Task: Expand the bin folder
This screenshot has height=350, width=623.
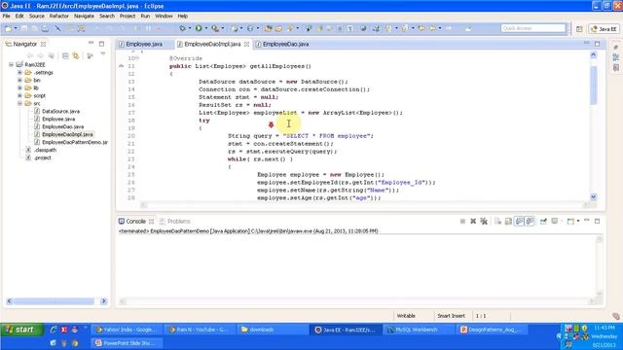Action: tap(19, 80)
